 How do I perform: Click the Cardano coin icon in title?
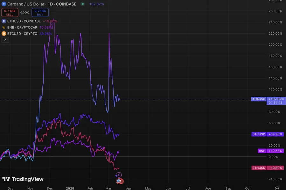(4, 4)
